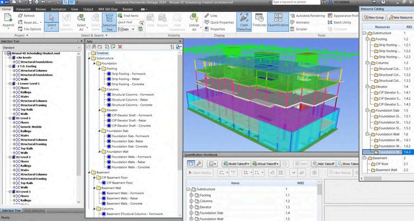Select the Timeliner folder in Sets

coord(102,53)
